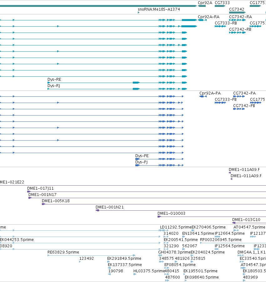The height and width of the screenshot is (282, 266).
Task: Open the AT04547.5prime EST label
Action: point(249,227)
